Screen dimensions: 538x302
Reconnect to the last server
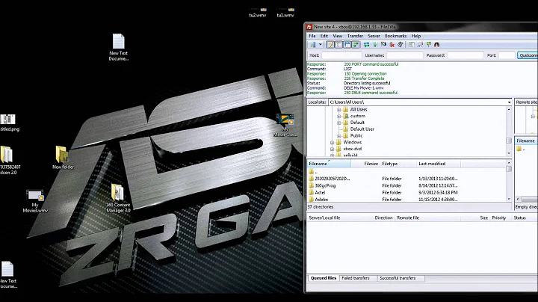coord(401,45)
